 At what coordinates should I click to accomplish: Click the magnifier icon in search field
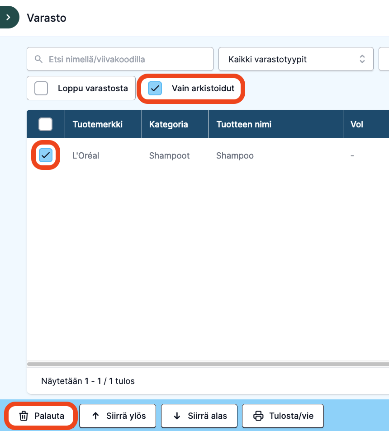click(39, 59)
